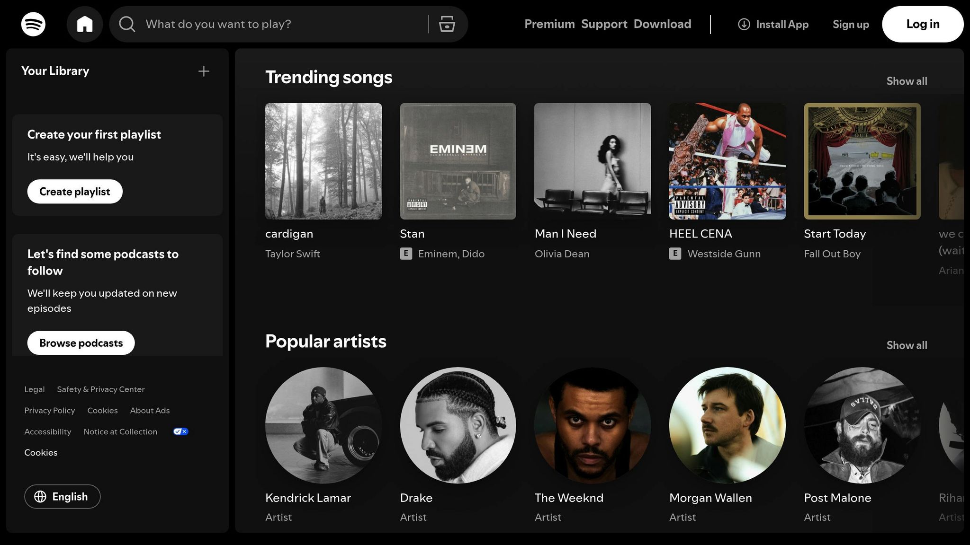Open Kendrick Lamar artist photo
Image resolution: width=970 pixels, height=545 pixels.
coord(323,425)
